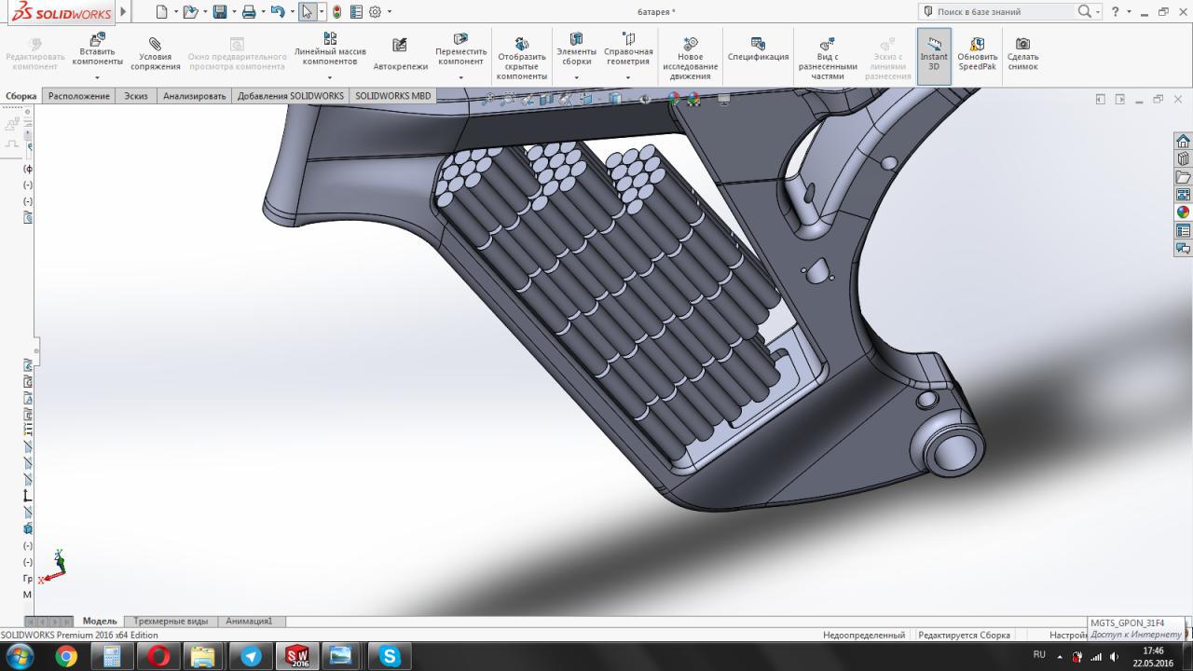Open the Анализировать tab
Viewport: 1193px width, 671px height.
(x=194, y=96)
